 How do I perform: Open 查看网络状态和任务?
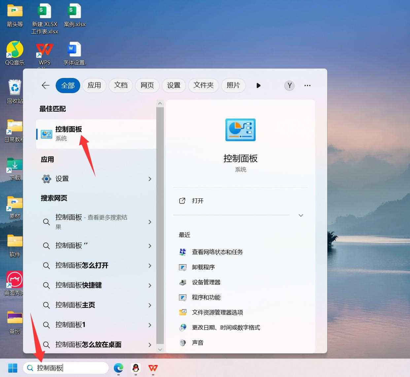(x=217, y=252)
